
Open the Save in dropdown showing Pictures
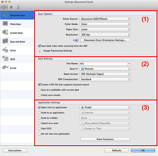pos(105,69)
